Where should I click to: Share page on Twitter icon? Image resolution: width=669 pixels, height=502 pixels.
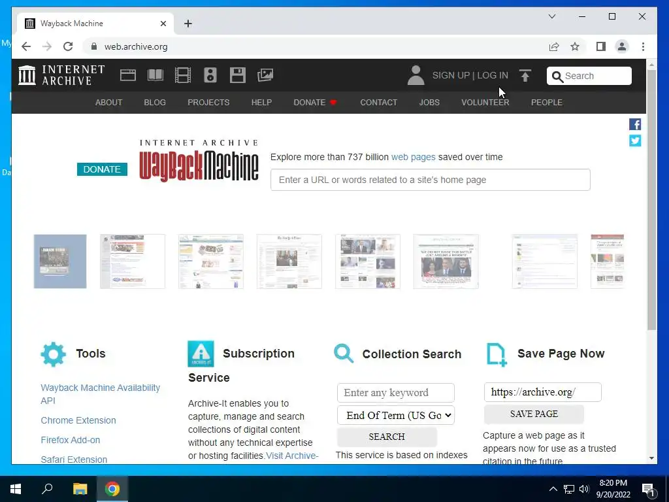(635, 141)
